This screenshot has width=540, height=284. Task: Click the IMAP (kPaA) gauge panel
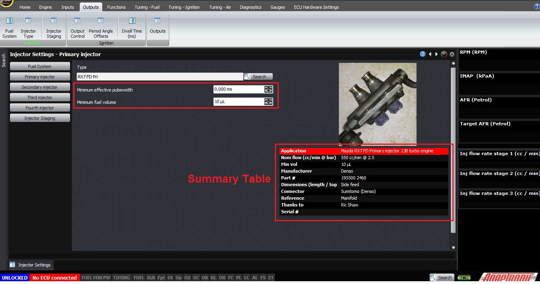click(499, 83)
